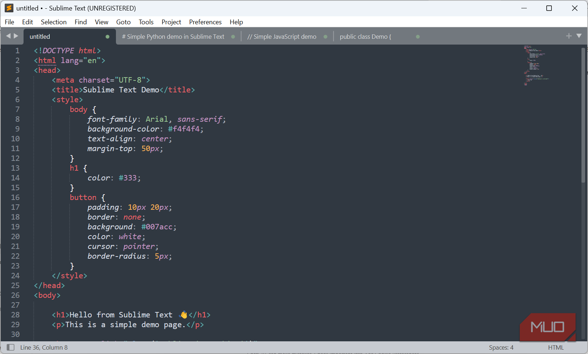The width and height of the screenshot is (588, 354).
Task: Toggle the sidebar icon in status bar
Action: click(11, 347)
